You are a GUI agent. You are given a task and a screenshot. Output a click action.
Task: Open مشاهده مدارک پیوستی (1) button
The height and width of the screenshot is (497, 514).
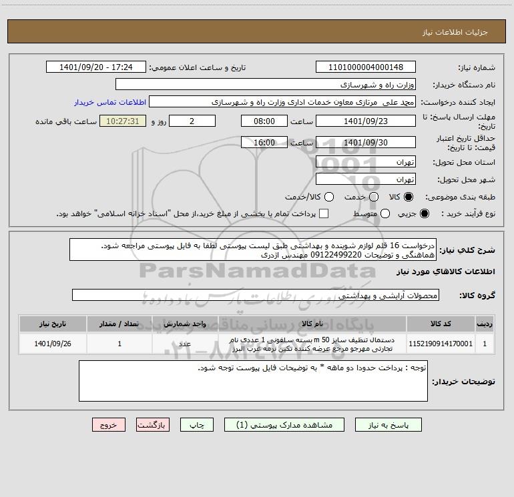pyautogui.click(x=284, y=425)
